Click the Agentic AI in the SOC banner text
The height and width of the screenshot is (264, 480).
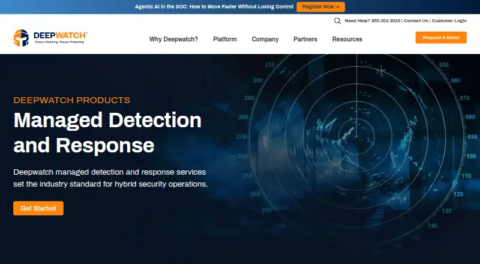[x=214, y=7]
